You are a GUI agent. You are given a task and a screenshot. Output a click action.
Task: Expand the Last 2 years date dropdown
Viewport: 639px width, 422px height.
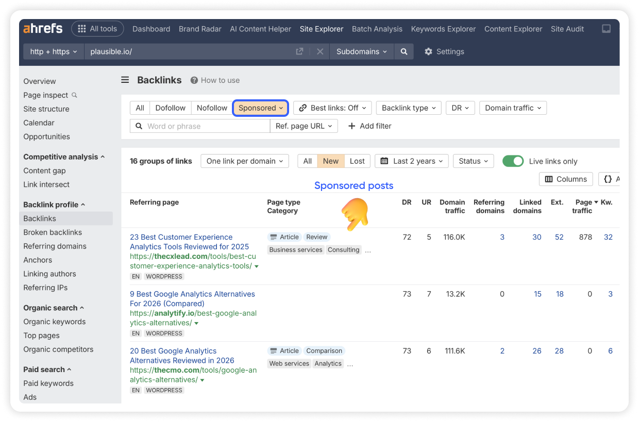coord(411,161)
